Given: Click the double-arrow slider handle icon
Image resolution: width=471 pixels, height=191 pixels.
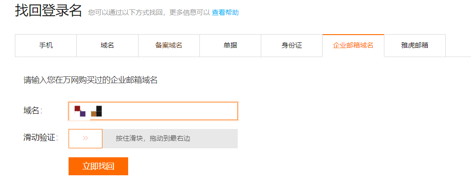Looking at the screenshot, I should [85, 138].
